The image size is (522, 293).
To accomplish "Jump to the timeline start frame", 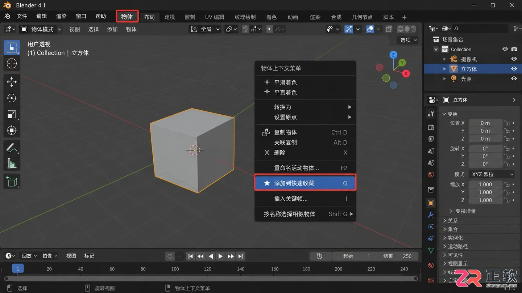I will click(191, 256).
